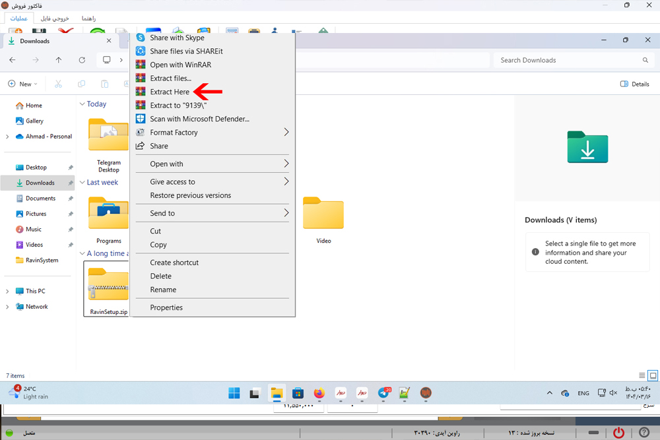The height and width of the screenshot is (440, 660).
Task: Select Share files via SHAREit
Action: (x=177, y=51)
